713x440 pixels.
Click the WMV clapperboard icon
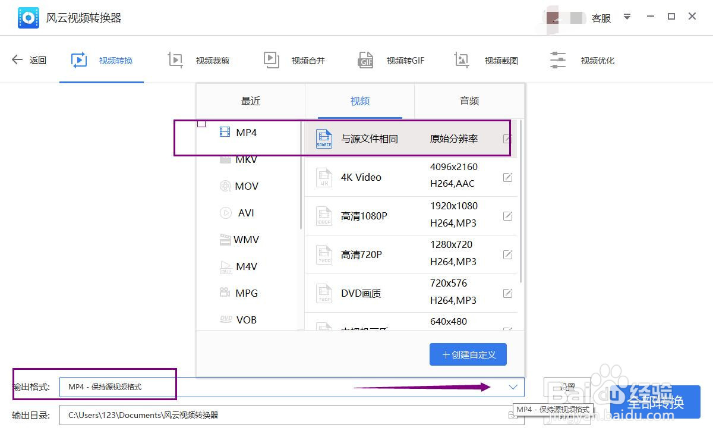[225, 240]
